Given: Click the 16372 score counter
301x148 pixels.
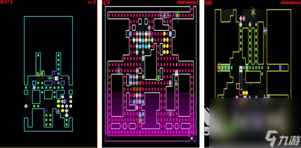Looking at the screenshot, I should 6,2.
